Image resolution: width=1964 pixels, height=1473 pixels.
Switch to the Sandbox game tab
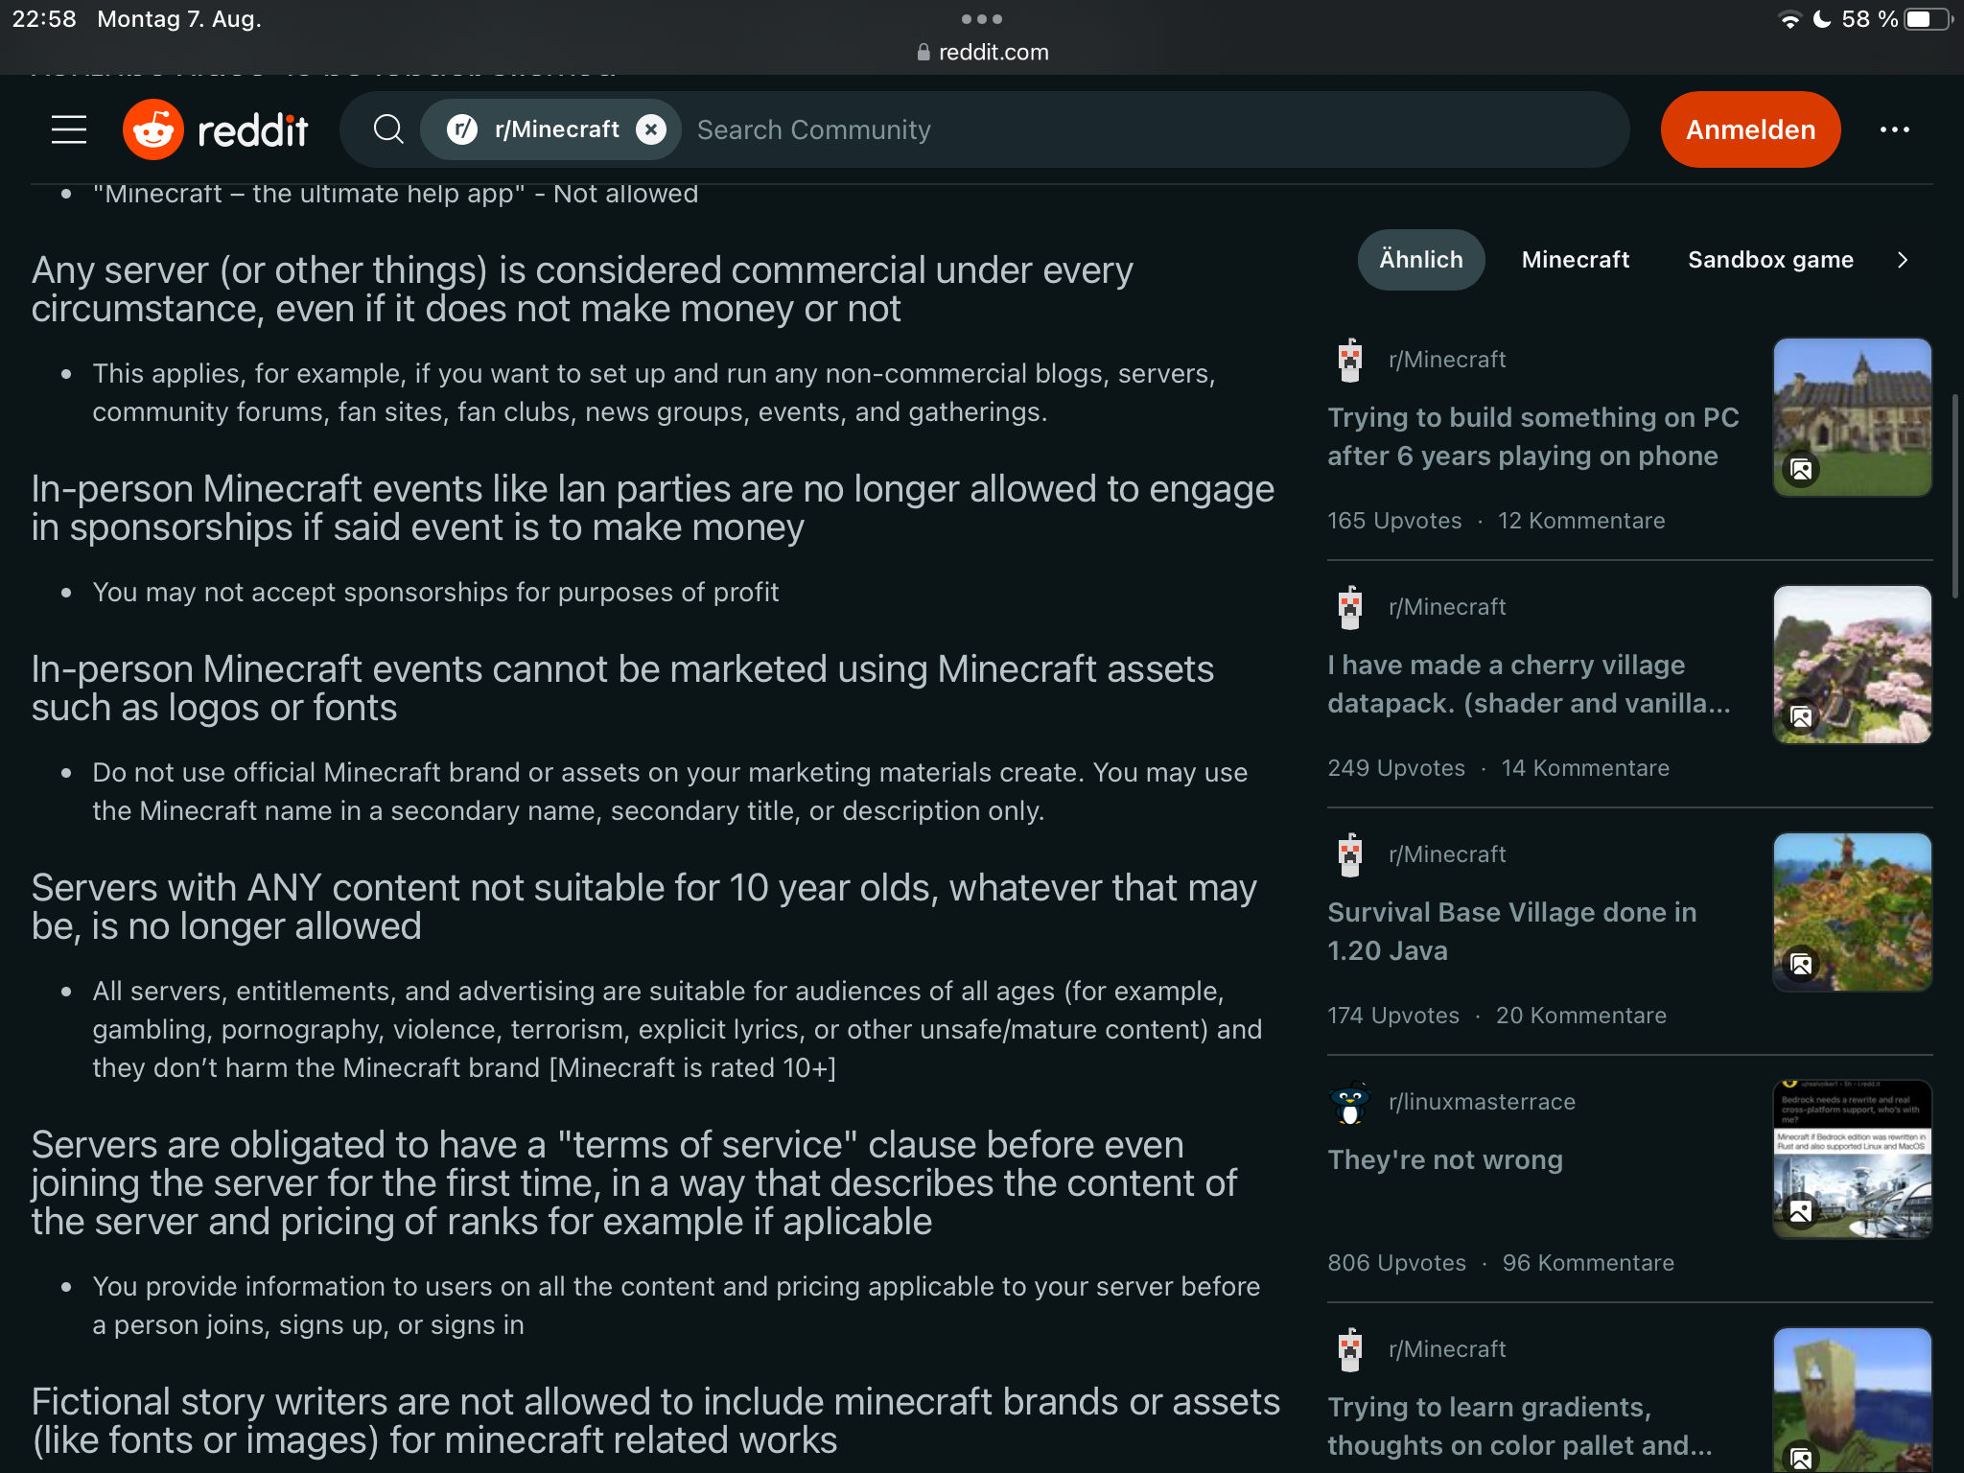point(1770,260)
